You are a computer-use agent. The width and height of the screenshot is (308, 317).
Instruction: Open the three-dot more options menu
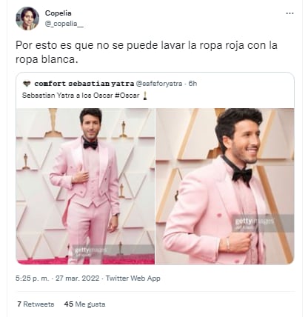coord(289,13)
